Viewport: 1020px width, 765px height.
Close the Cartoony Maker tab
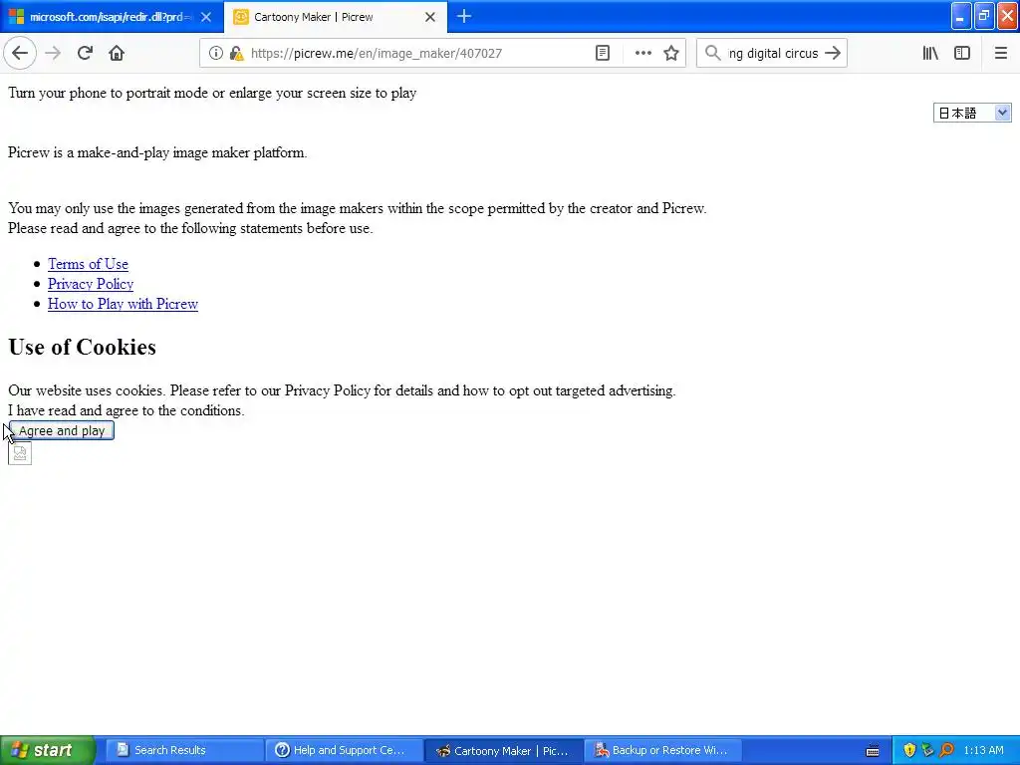(x=430, y=17)
